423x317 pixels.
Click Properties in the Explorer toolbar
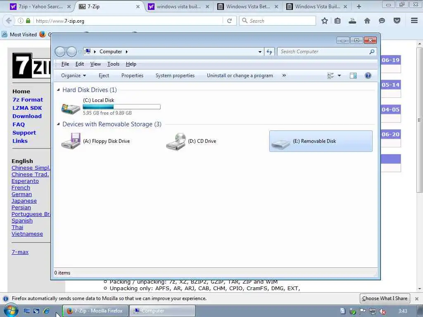(132, 76)
